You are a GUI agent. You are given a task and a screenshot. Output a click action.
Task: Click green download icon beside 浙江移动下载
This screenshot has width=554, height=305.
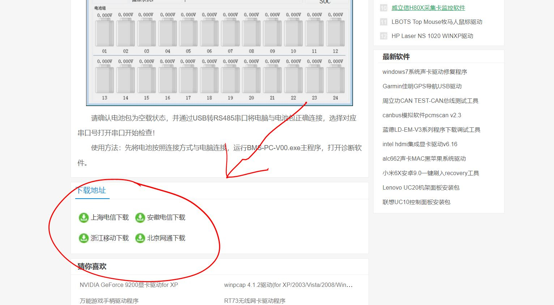pos(84,238)
